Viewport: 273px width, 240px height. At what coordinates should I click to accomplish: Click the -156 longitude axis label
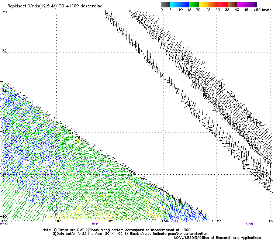pyautogui.click(x=163, y=221)
